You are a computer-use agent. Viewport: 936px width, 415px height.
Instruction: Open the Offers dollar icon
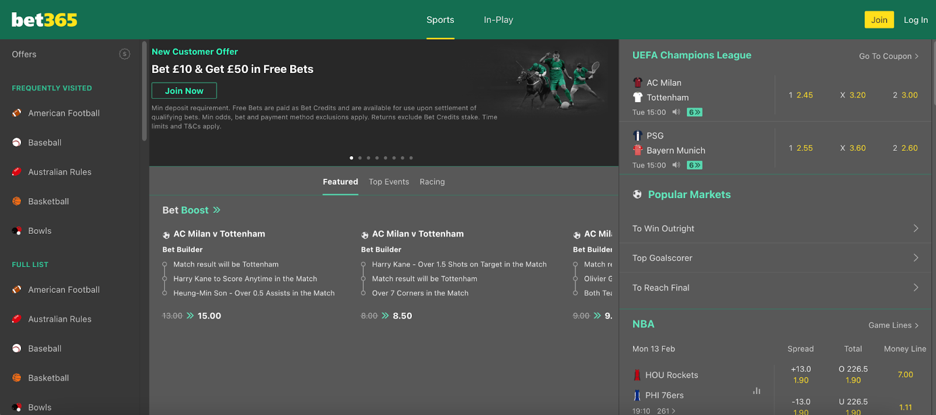click(125, 54)
